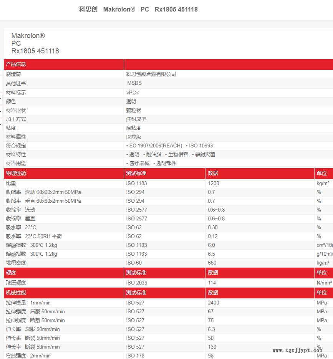Image resolution: width=333 pixels, height=359 pixels.
Task: Click the 医疗器械 application text
Action: (139, 163)
